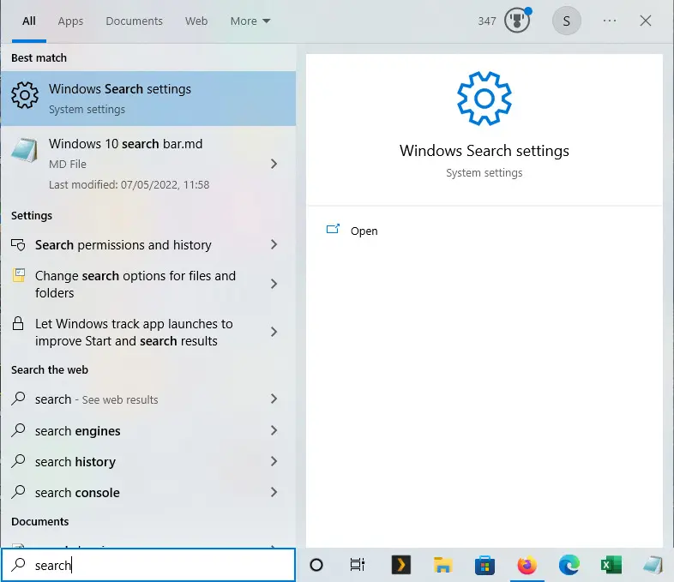
Task: Click the Settings section heading
Action: (x=32, y=216)
